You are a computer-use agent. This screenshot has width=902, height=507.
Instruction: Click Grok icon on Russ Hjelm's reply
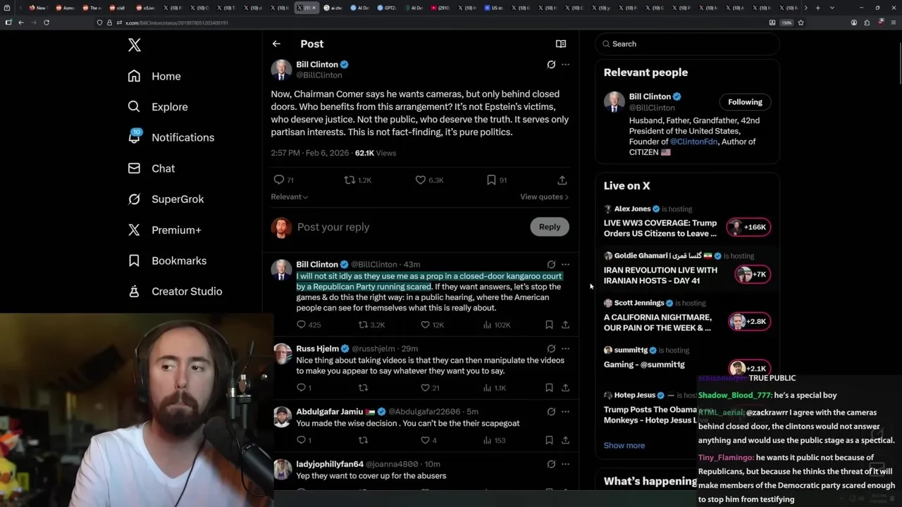point(551,349)
